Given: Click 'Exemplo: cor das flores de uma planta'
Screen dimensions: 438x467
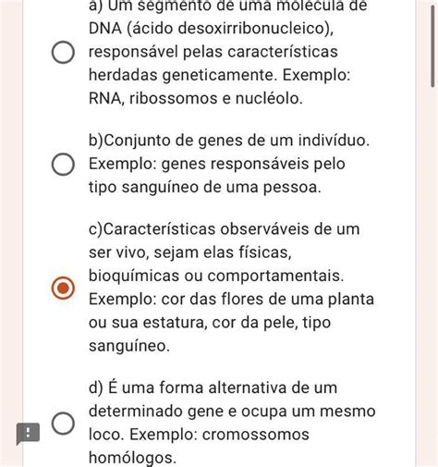Looking at the screenshot, I should point(231,299).
